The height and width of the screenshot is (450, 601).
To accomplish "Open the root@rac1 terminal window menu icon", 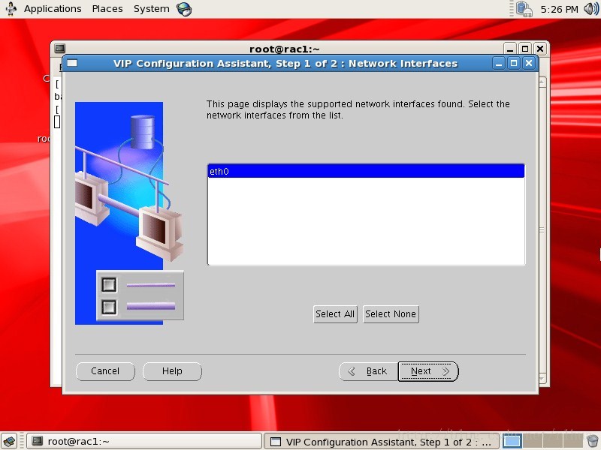I will click(59, 49).
